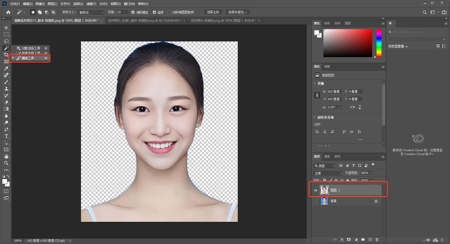This screenshot has width=450, height=244.
Task: Enable 对所有图层取样 checkbox
Action: click(x=169, y=12)
